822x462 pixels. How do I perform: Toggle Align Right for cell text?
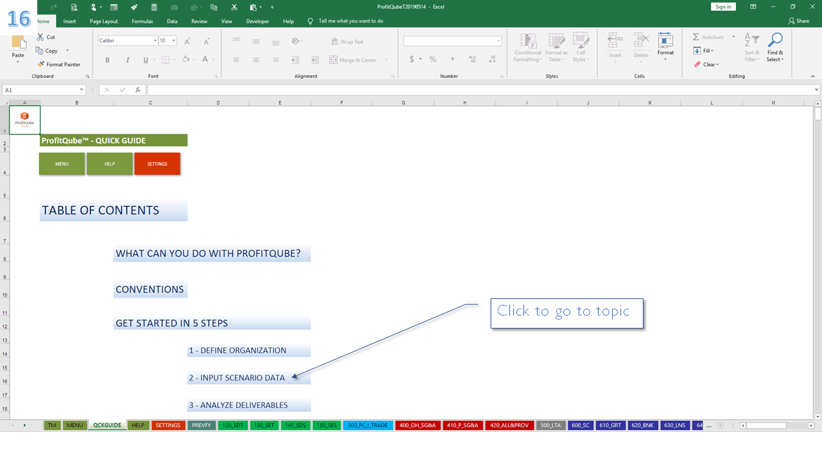tap(275, 60)
